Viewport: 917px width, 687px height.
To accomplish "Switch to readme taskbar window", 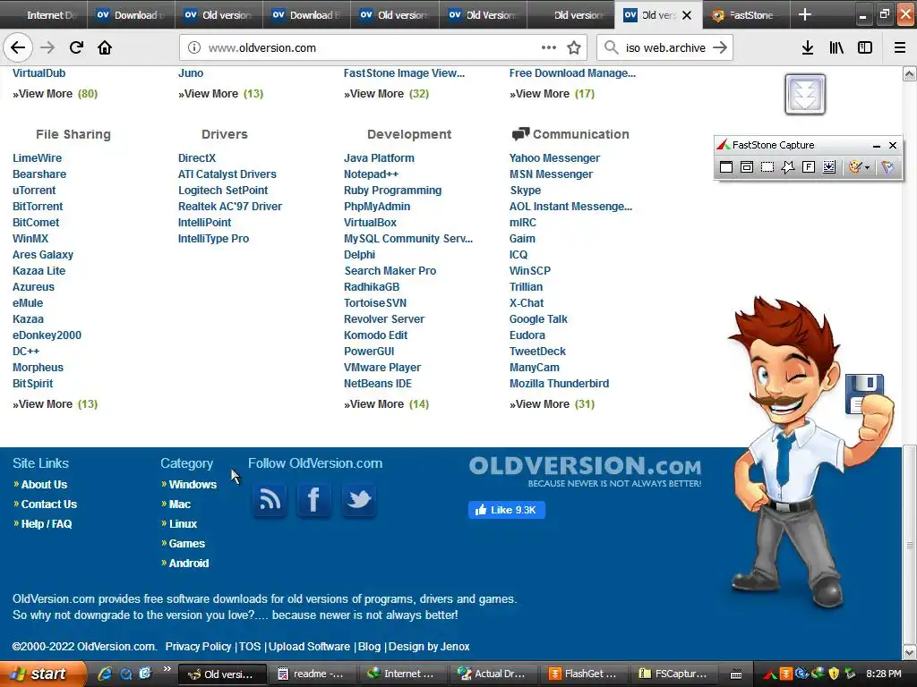I will point(311,674).
